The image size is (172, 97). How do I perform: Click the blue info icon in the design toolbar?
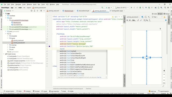tap(166, 20)
